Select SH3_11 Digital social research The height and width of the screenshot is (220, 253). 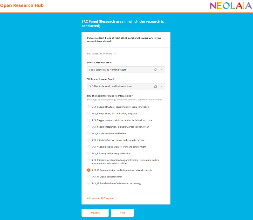[89, 177]
